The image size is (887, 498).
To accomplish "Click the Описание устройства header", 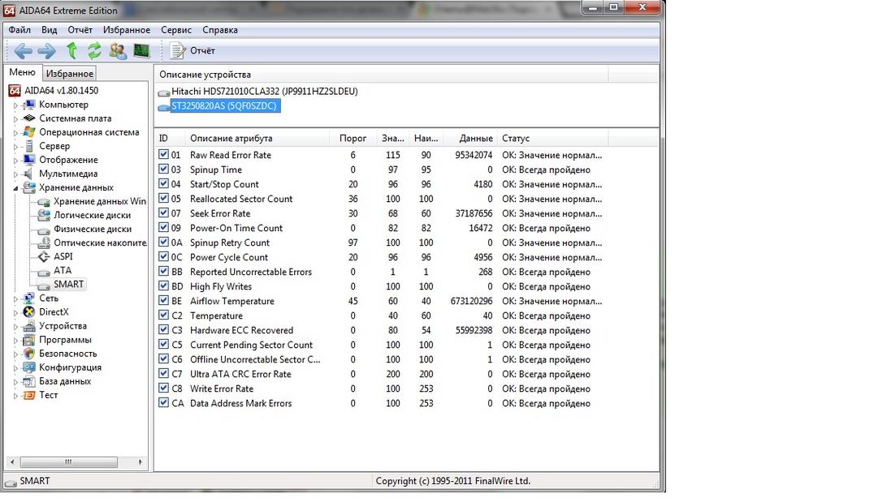I will coord(381,75).
